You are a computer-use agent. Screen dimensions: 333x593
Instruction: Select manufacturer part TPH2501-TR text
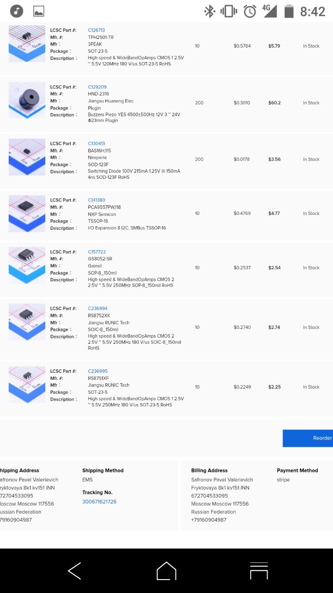[101, 38]
